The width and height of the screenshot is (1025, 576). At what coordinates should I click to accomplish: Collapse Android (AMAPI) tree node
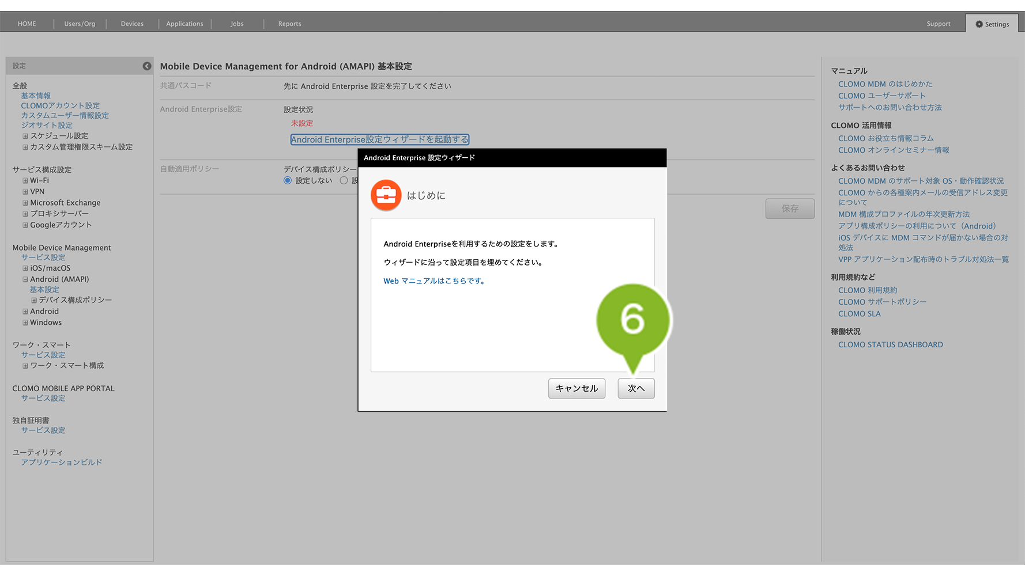pos(25,279)
